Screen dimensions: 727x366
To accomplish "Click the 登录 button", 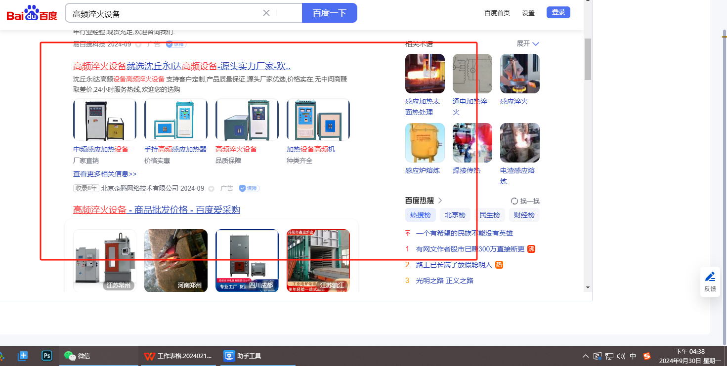I will click(x=558, y=12).
